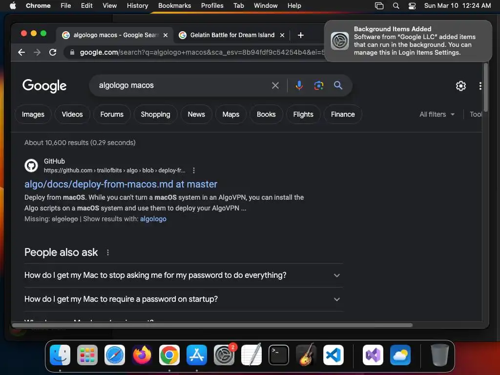Start voice search with the microphone icon
Image resolution: width=500 pixels, height=375 pixels.
pyautogui.click(x=299, y=85)
